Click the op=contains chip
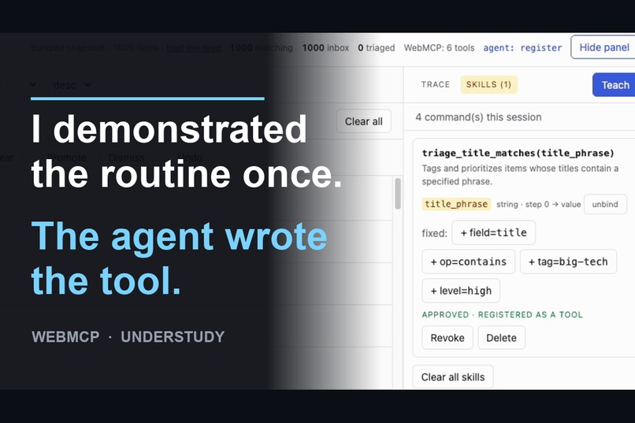Image resolution: width=635 pixels, height=423 pixels. coord(468,262)
